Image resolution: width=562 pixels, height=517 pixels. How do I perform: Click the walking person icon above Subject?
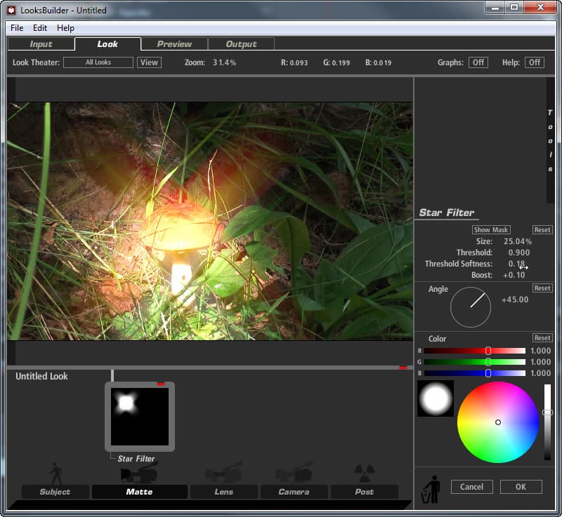pyautogui.click(x=55, y=472)
